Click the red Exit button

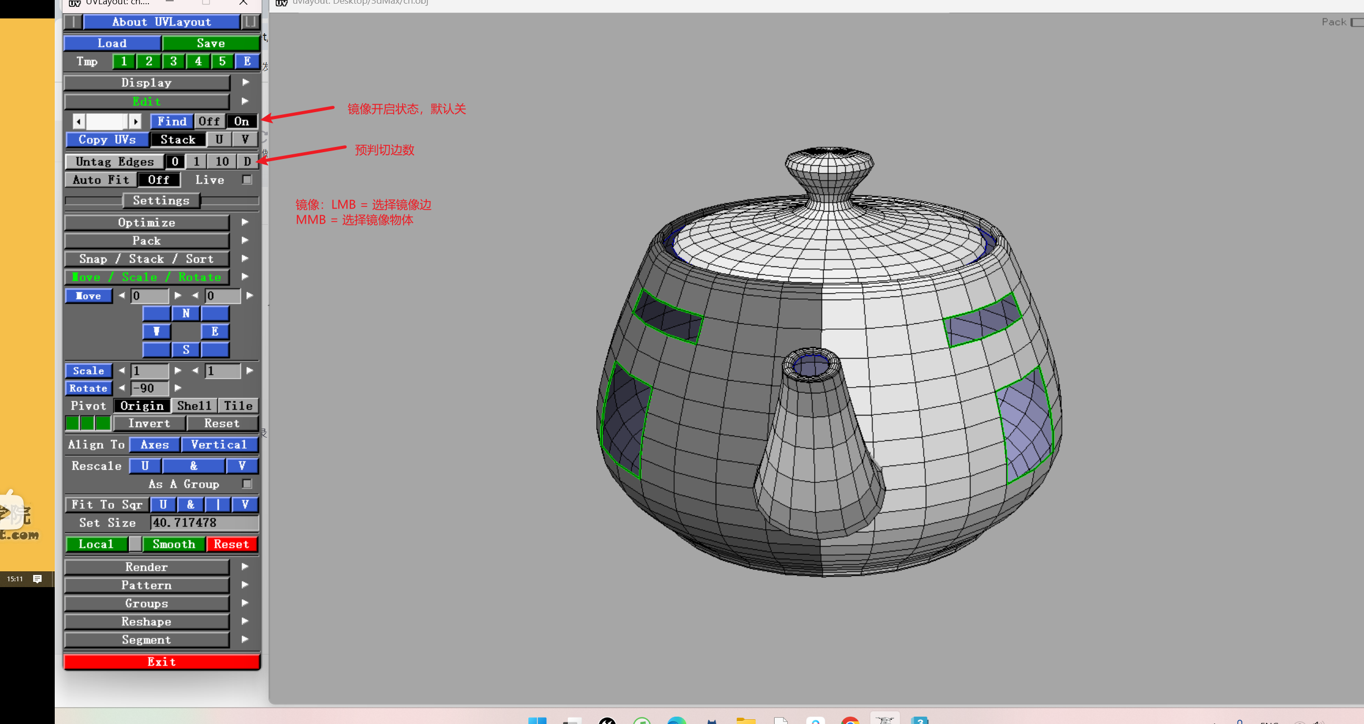point(162,661)
